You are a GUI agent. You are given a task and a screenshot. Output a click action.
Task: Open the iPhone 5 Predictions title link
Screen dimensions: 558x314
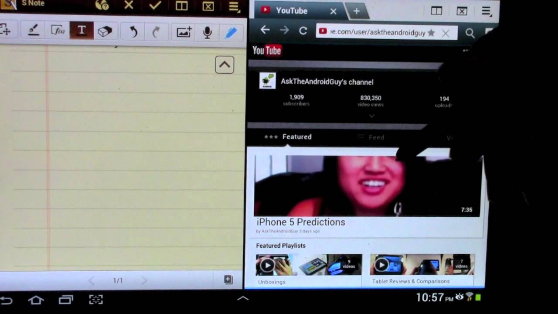click(301, 222)
